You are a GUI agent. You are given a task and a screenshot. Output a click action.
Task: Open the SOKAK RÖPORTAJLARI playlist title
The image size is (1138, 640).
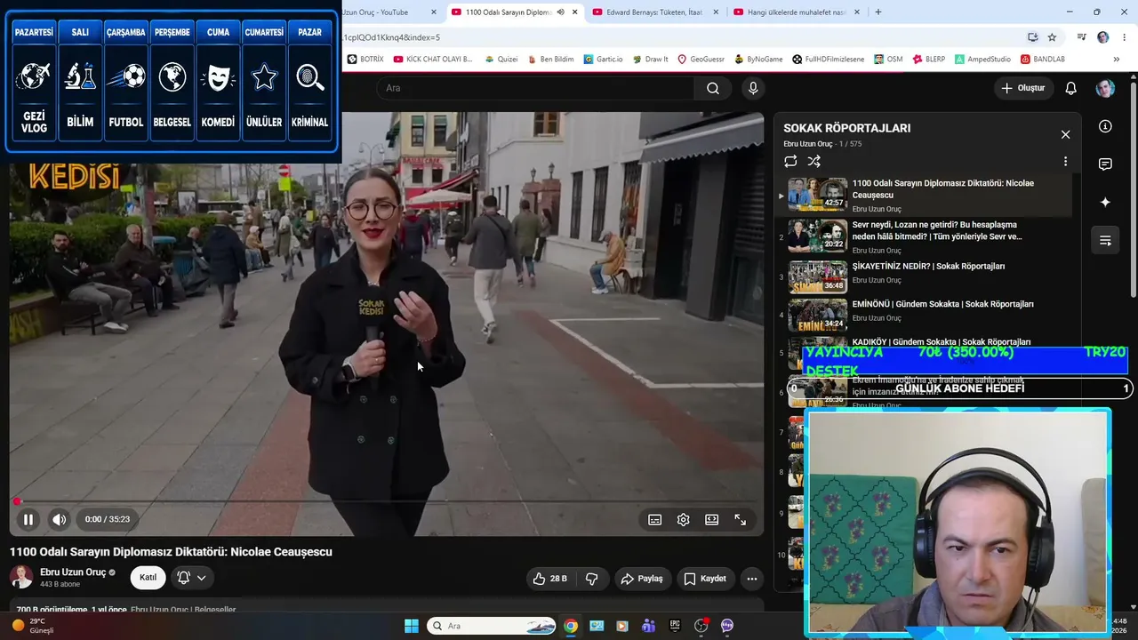pos(846,128)
